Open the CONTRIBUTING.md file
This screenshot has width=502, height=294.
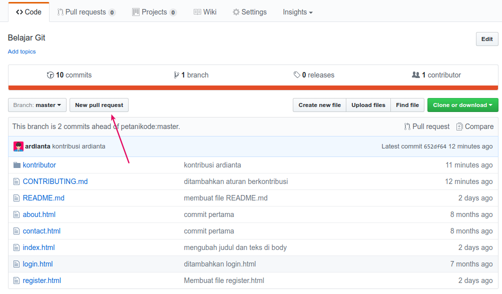(55, 181)
